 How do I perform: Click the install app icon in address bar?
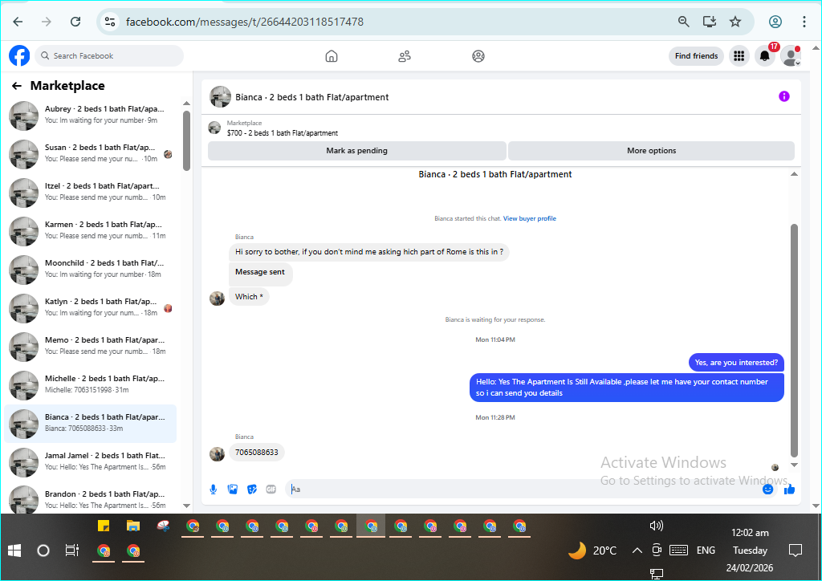710,22
